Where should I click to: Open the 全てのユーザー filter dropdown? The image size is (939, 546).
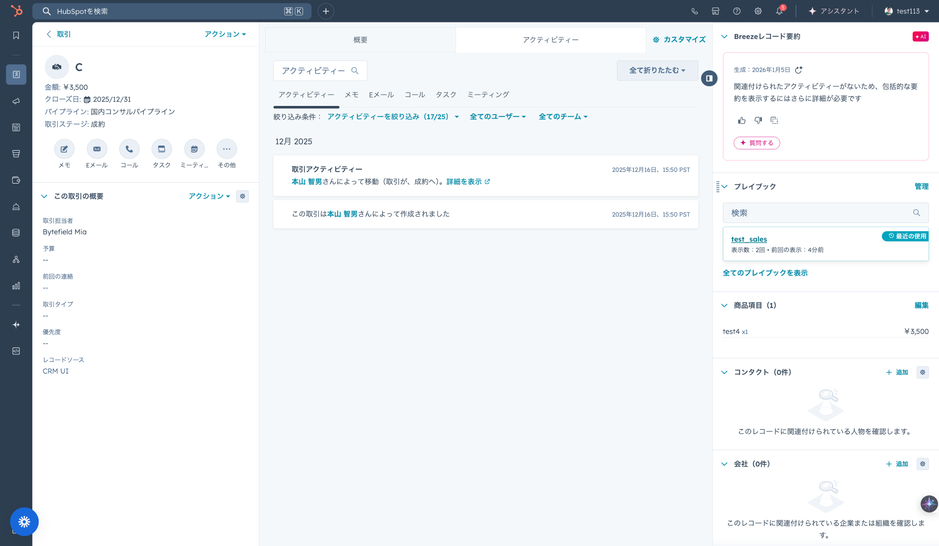pyautogui.click(x=497, y=117)
